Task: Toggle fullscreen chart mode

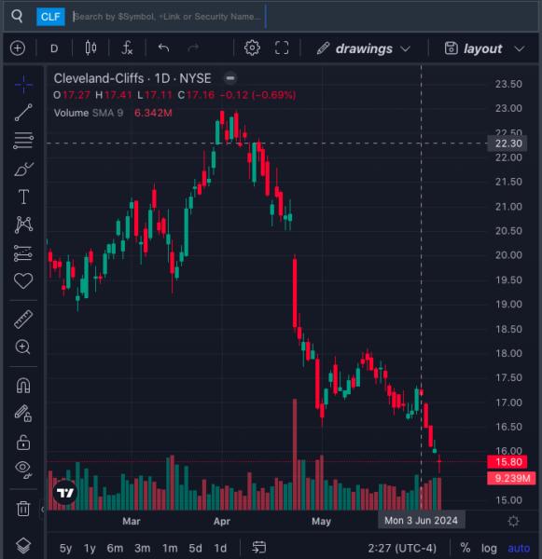Action: [x=282, y=48]
